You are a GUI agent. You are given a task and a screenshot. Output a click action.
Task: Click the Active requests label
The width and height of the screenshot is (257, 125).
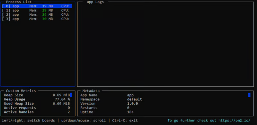tap(20, 108)
